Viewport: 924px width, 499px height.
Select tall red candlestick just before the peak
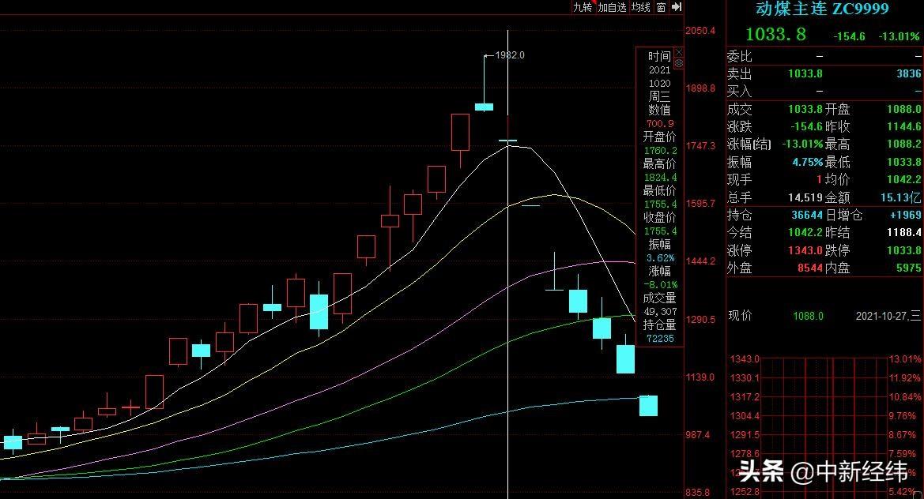460,133
